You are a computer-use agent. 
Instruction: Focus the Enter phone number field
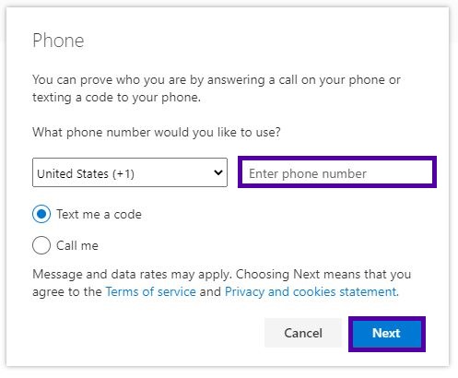point(337,172)
